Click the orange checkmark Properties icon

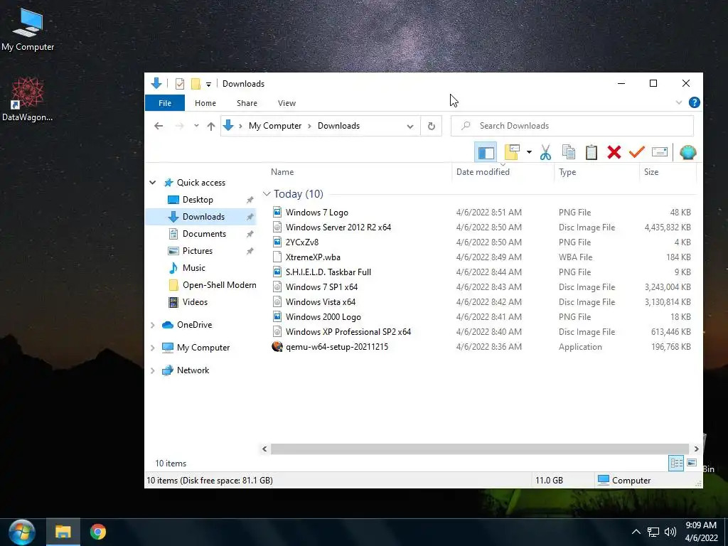636,152
